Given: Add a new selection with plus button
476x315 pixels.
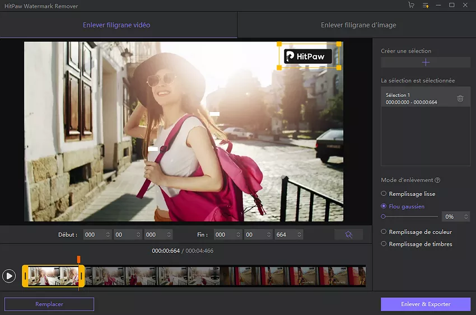Looking at the screenshot, I should [x=426, y=63].
